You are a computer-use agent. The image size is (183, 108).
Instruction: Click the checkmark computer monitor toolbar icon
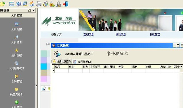tap(19, 4)
